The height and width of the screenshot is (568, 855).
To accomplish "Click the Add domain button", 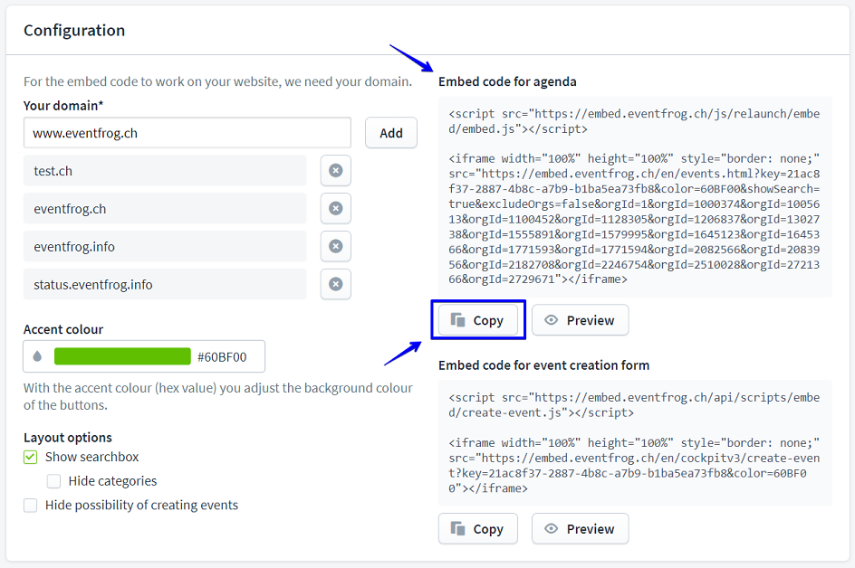I will click(x=390, y=133).
